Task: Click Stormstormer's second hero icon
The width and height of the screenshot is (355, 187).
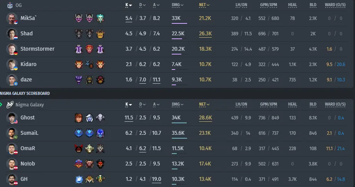Action: tap(90, 49)
